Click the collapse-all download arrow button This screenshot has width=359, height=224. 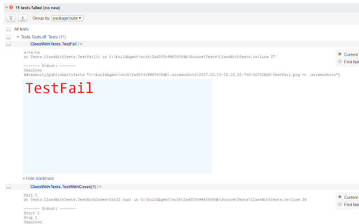click(22, 18)
